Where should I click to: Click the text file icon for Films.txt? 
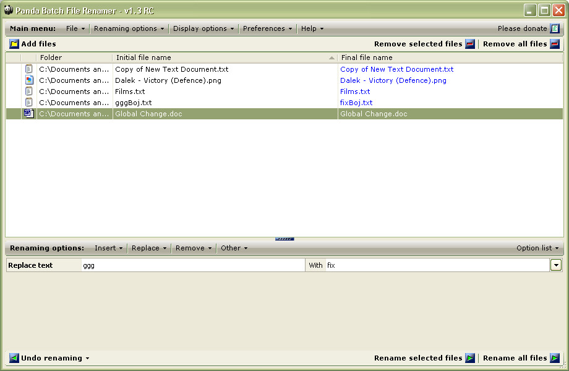coord(28,92)
